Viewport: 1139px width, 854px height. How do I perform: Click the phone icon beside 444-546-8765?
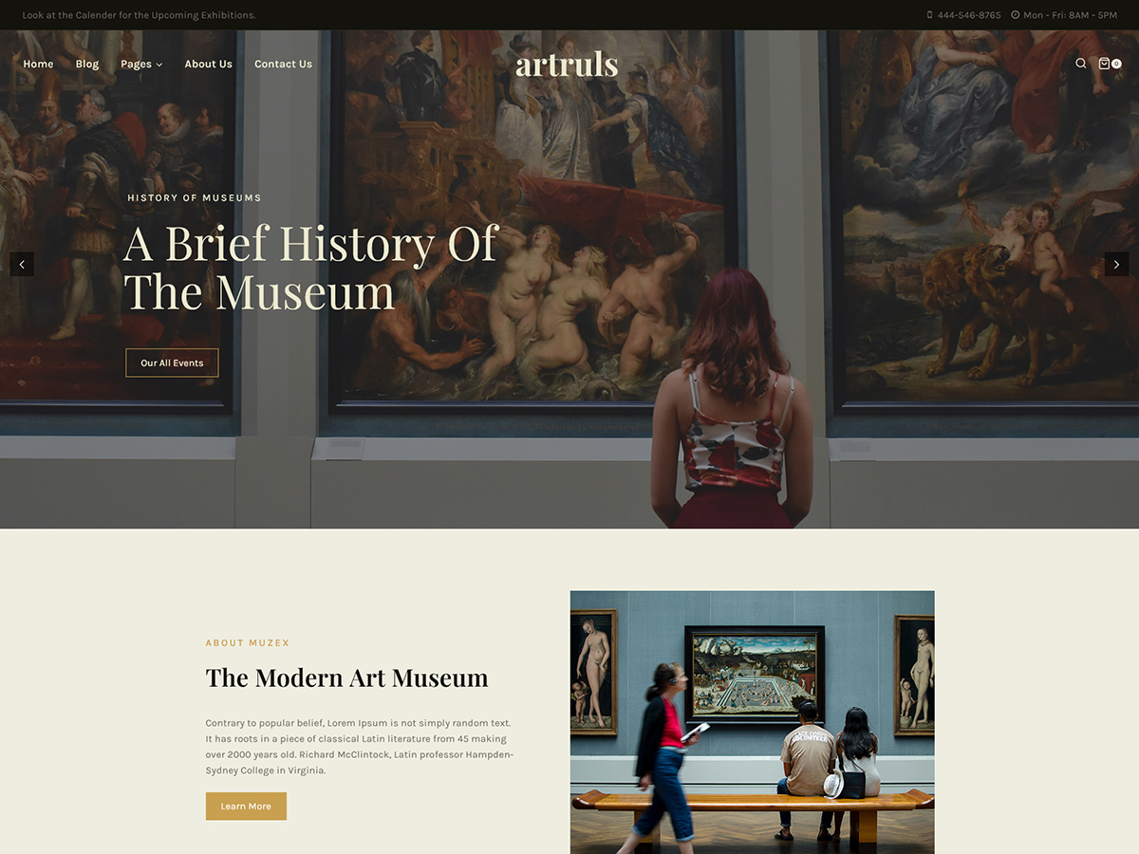click(x=929, y=15)
